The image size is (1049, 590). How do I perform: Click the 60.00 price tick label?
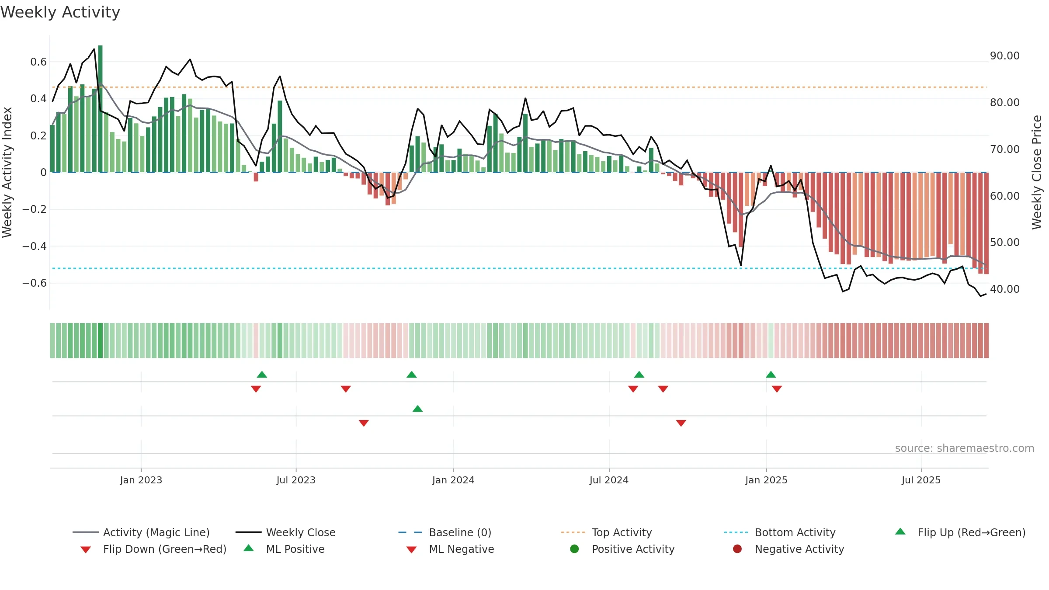1005,196
